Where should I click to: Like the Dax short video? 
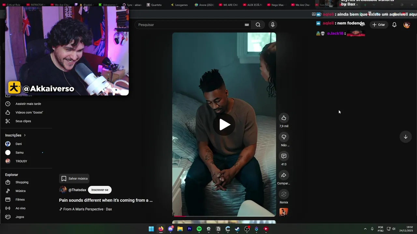pyautogui.click(x=284, y=118)
